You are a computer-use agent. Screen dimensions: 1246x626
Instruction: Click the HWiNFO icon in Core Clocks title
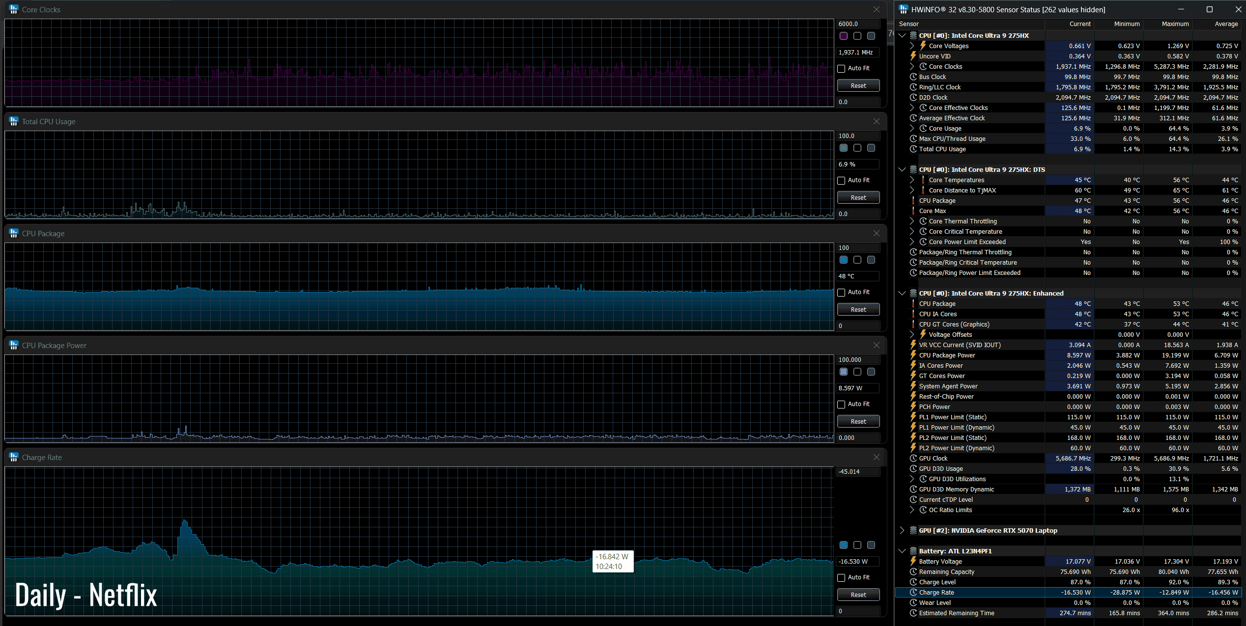(14, 9)
